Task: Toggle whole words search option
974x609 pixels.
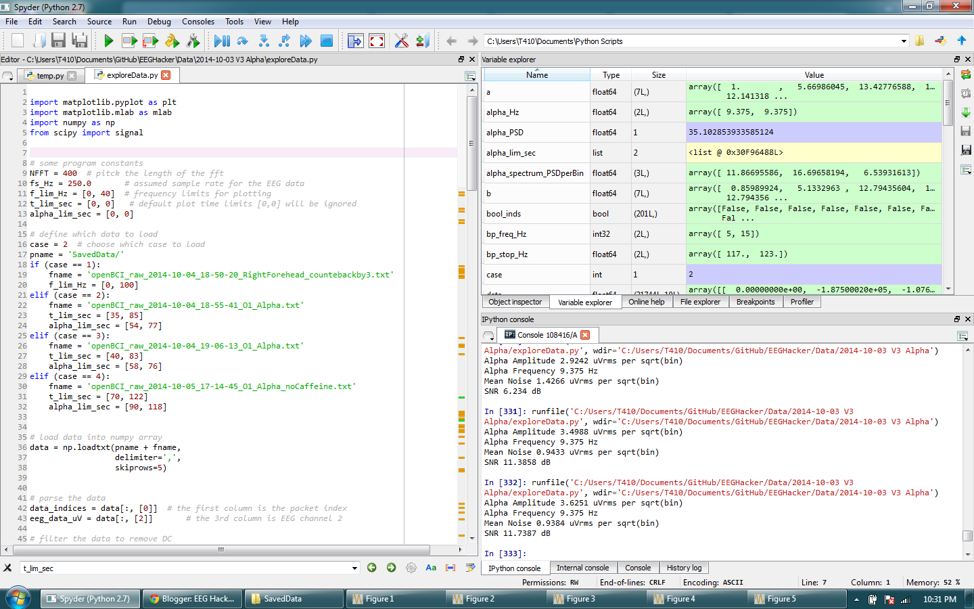Action: click(x=450, y=568)
